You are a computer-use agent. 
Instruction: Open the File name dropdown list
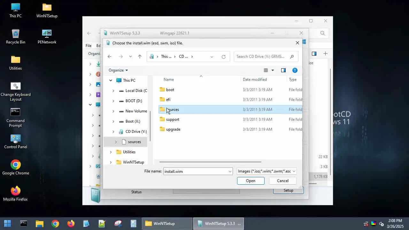point(230,172)
